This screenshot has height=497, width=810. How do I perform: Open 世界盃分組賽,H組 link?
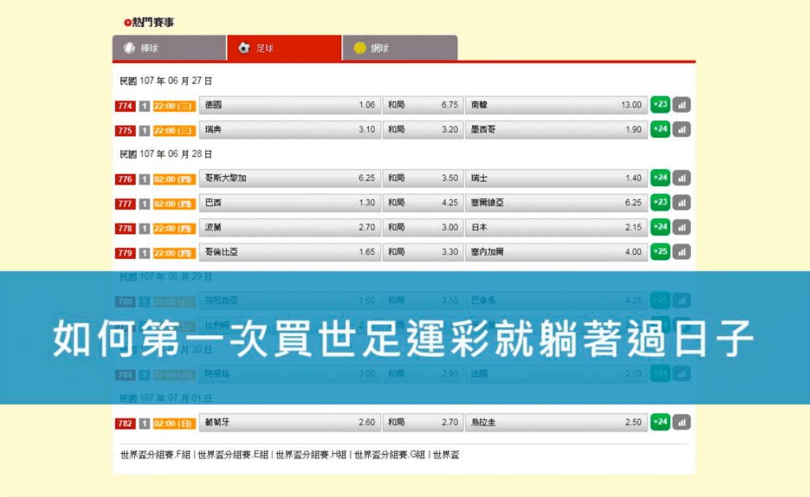[311, 455]
